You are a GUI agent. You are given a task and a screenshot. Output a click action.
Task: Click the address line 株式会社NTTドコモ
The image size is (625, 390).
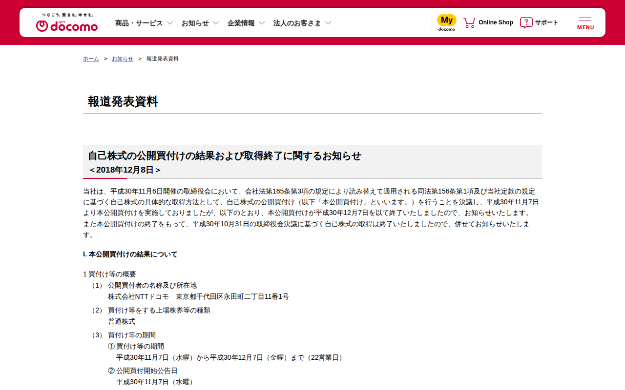click(198, 296)
